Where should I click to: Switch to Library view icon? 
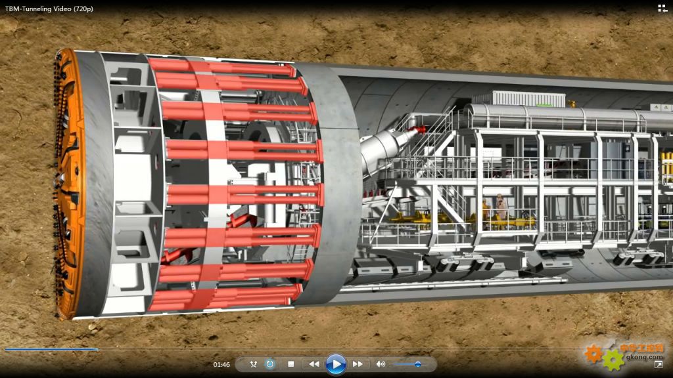[x=662, y=9]
